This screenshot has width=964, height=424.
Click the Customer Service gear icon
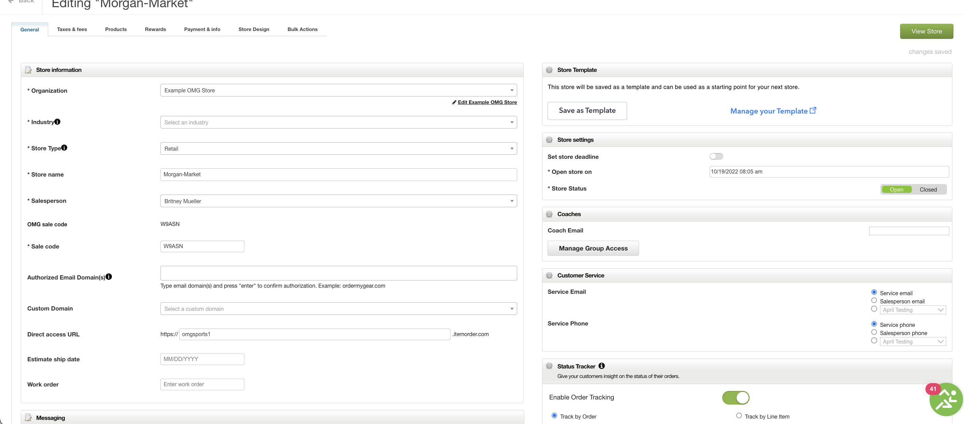(549, 275)
